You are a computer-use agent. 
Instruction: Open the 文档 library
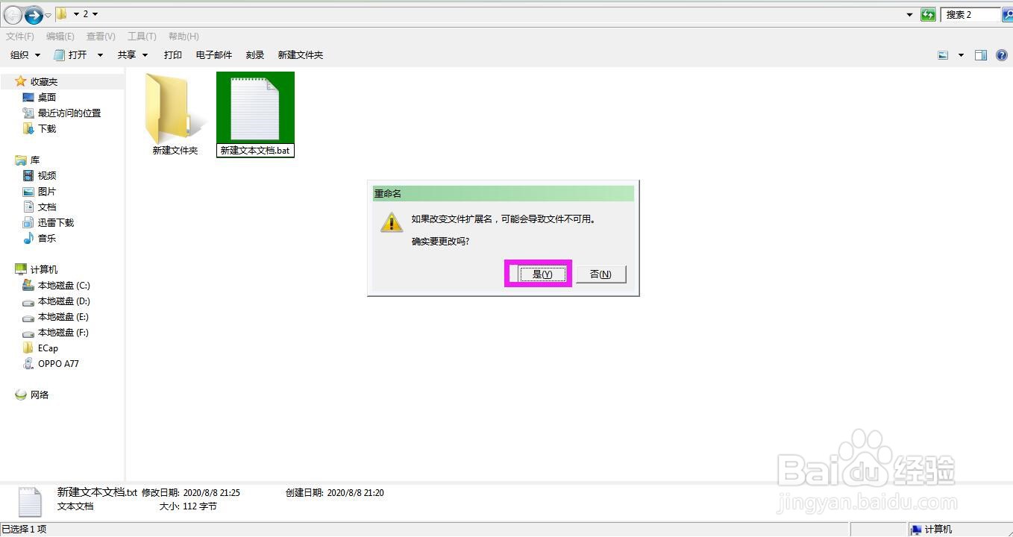coord(47,207)
